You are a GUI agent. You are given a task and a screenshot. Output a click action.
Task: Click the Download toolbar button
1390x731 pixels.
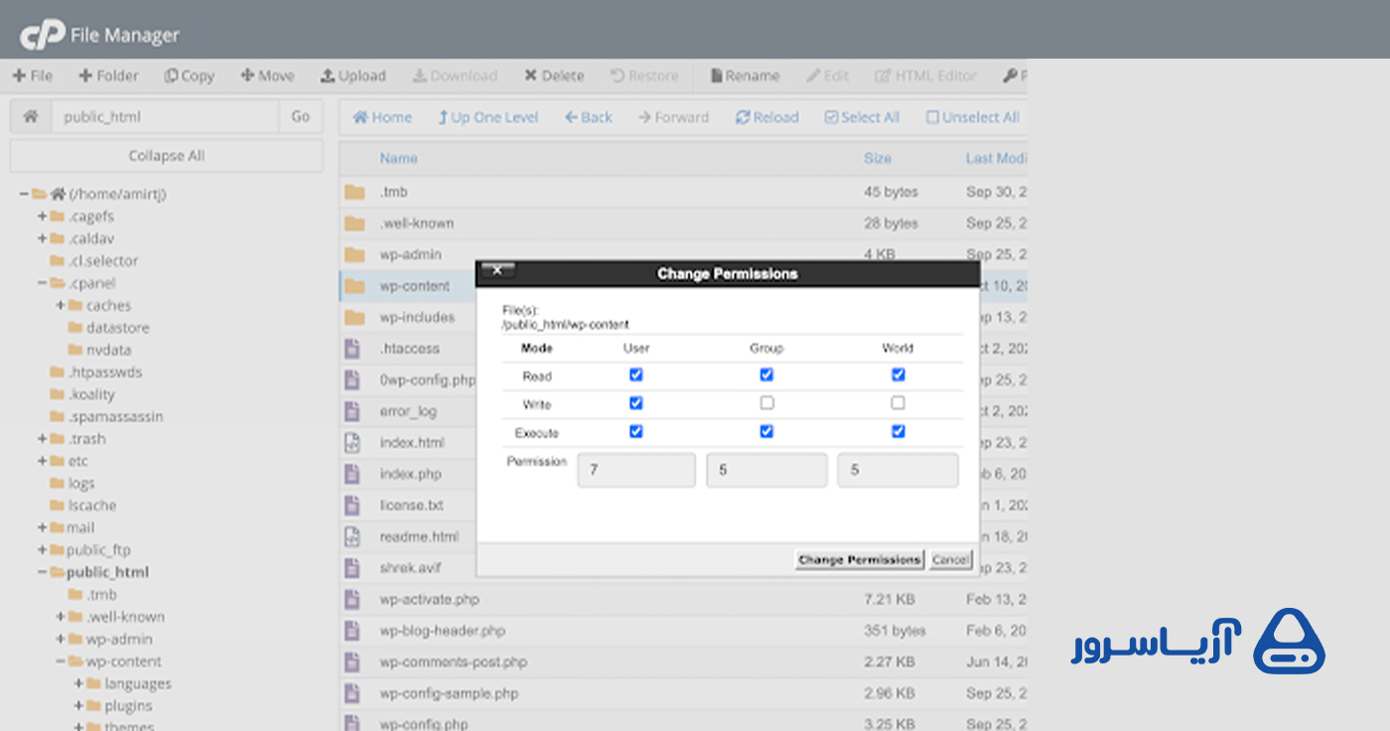(x=455, y=75)
